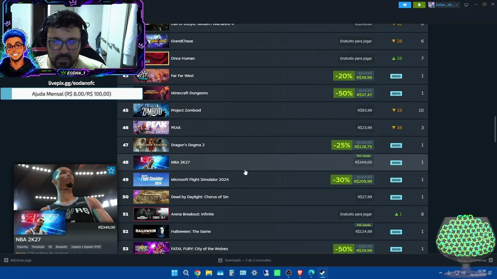Click the Halloween: The Game capsule thumbnail
Image resolution: width=497 pixels, height=279 pixels.
(151, 231)
